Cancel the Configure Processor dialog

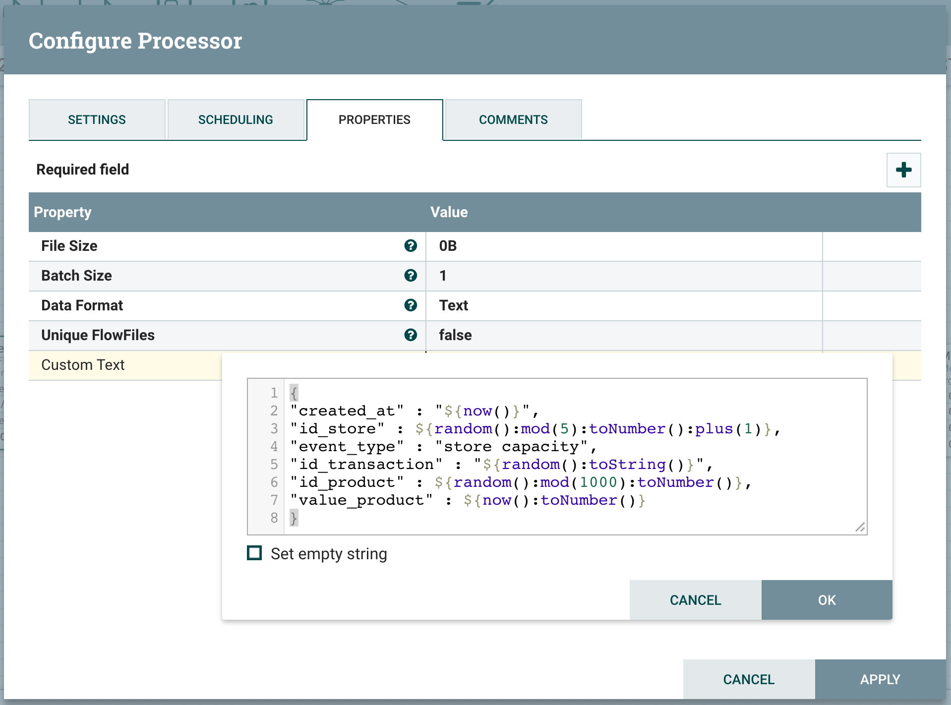pyautogui.click(x=749, y=679)
